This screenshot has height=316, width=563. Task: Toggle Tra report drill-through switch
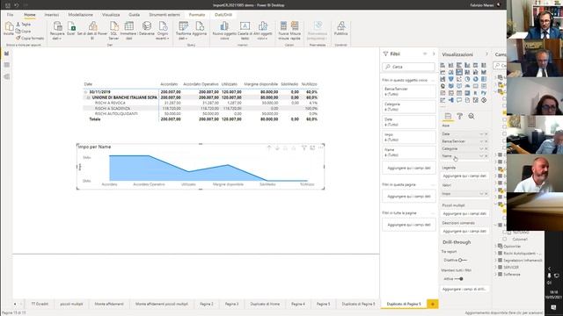pyautogui.click(x=463, y=260)
